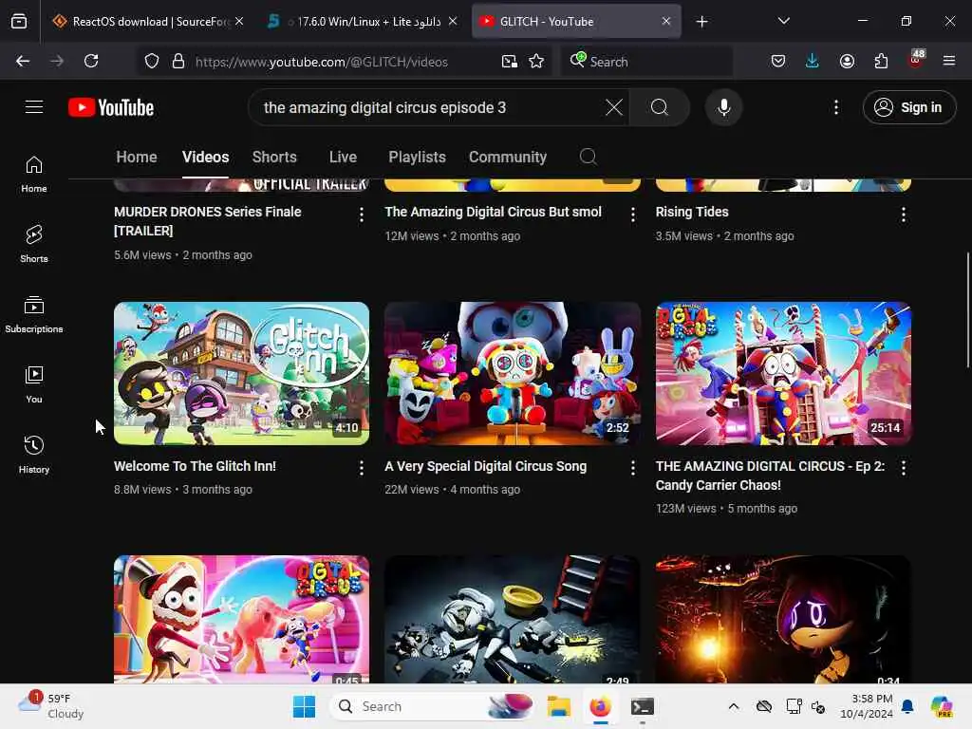This screenshot has width=972, height=729.
Task: Open options for Amazing Digital Circus But smol
Action: [x=632, y=215]
